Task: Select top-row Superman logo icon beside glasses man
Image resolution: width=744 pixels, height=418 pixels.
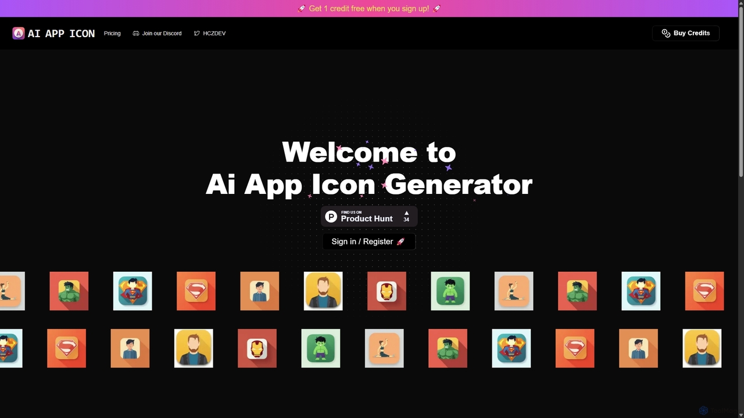Action: coord(196,291)
